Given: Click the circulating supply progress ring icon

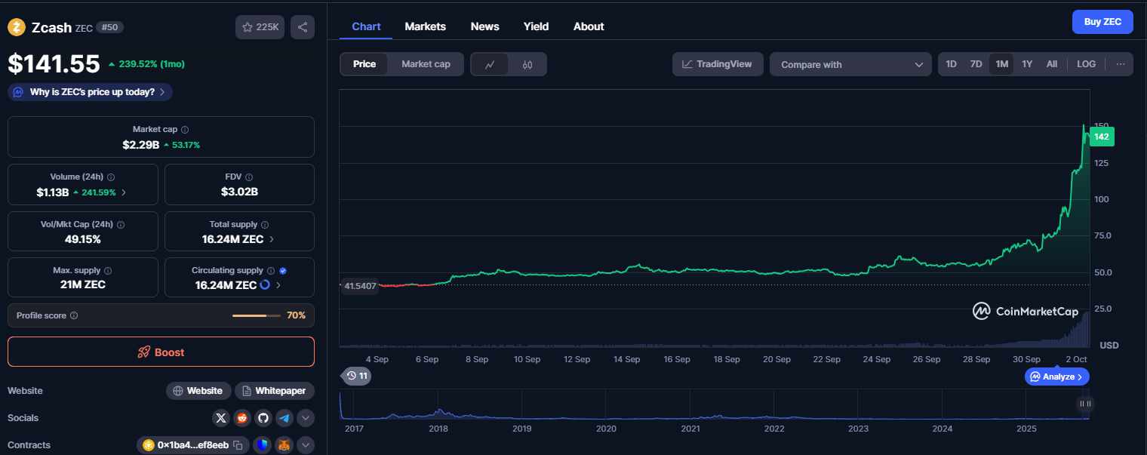Looking at the screenshot, I should [265, 285].
